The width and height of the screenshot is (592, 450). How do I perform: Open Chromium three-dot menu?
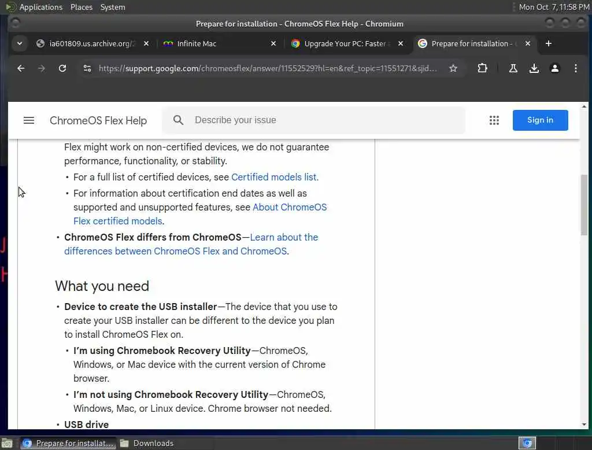575,68
